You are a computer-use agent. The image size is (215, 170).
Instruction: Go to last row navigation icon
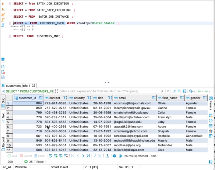point(88,156)
